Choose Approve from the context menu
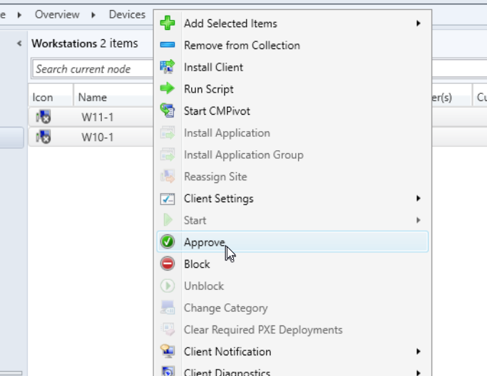 point(205,242)
